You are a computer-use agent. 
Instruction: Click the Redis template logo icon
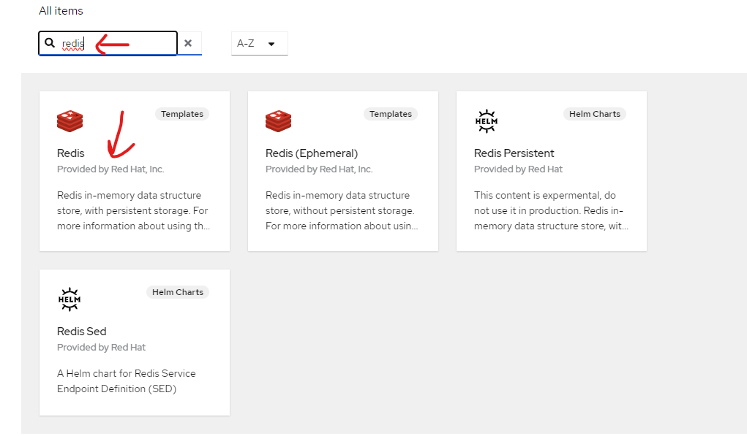click(x=70, y=121)
